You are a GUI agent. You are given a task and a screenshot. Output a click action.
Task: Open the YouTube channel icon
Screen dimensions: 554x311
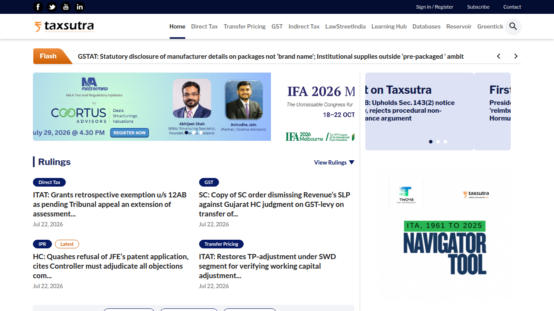(x=66, y=7)
